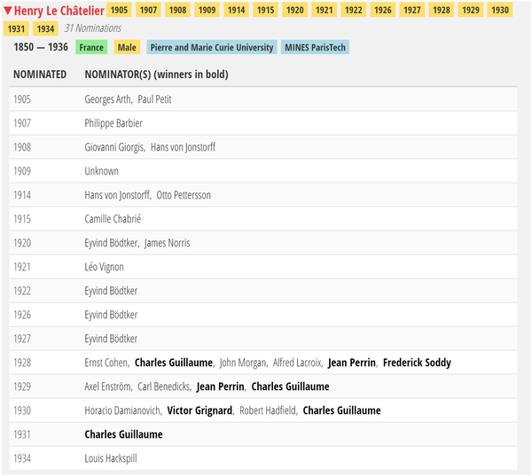The height and width of the screenshot is (476, 532).
Task: Click nominator Alfred Lacroix
Action: [298, 363]
